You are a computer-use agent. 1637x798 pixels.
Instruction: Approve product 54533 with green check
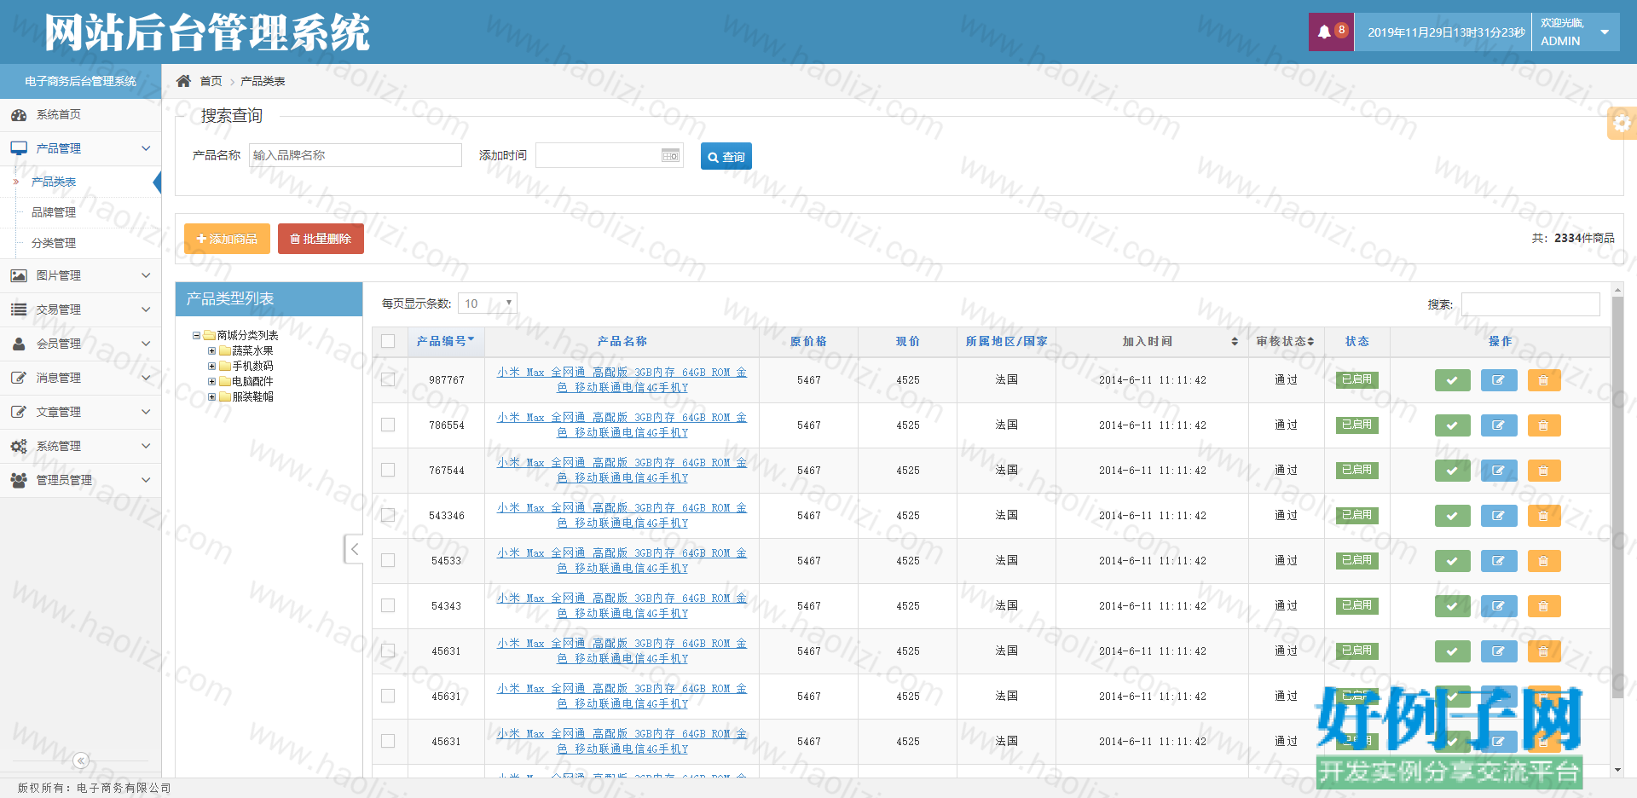[1452, 561]
